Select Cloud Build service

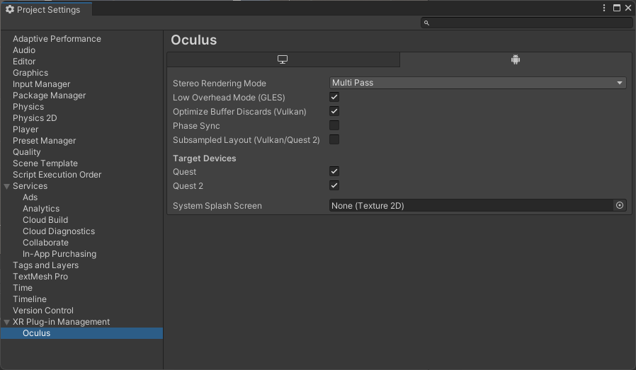45,220
